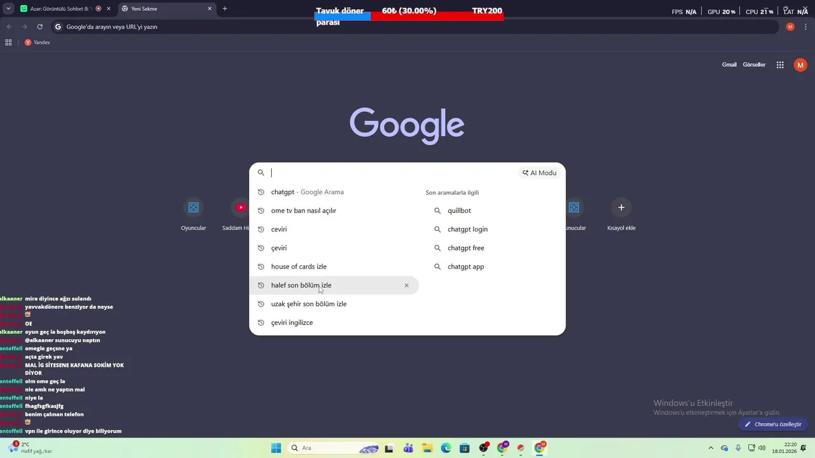Select 'halef son bölüm izle' suggestion
Screen dimensions: 815x458
[334, 286]
